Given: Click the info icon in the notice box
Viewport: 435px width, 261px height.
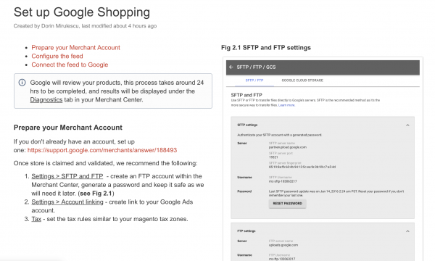Looking at the screenshot, I should click(x=22, y=83).
